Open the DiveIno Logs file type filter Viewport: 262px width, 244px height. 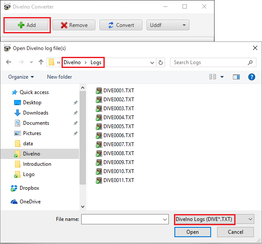214,219
